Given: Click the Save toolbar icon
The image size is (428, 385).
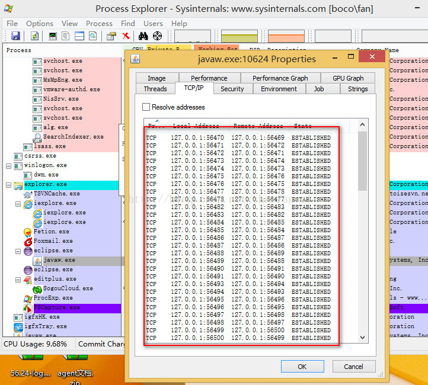Looking at the screenshot, I should (x=15, y=36).
